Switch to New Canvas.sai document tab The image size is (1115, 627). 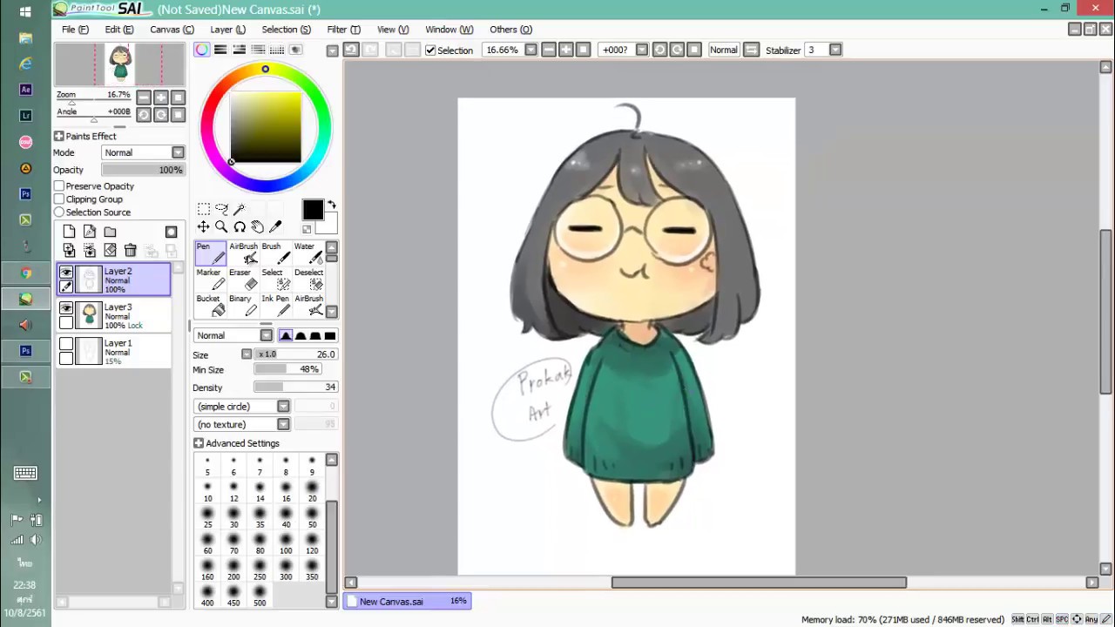pos(407,601)
